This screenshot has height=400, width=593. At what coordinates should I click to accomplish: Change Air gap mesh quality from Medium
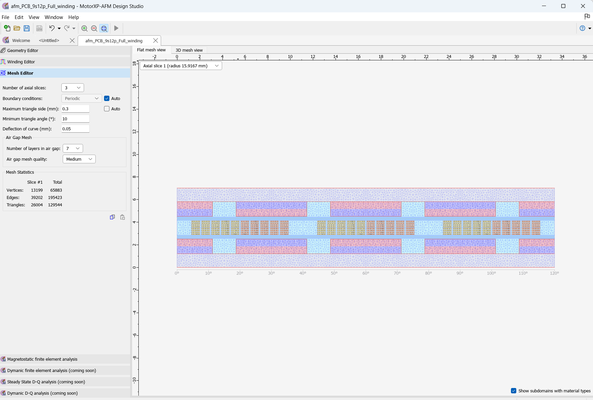[79, 159]
